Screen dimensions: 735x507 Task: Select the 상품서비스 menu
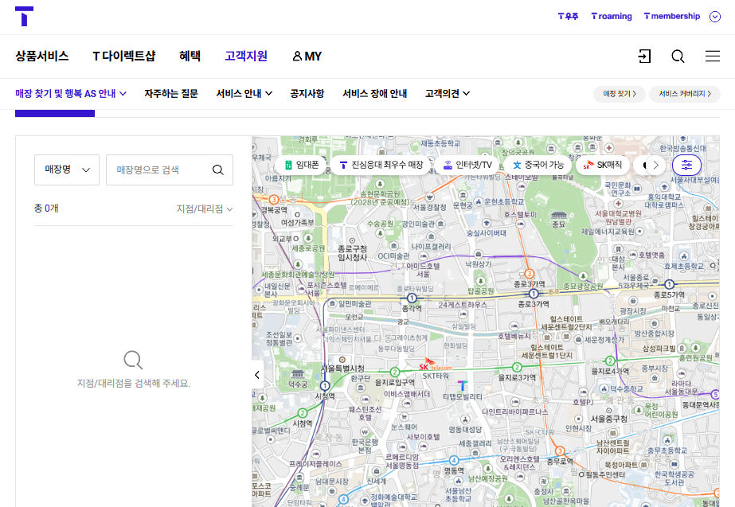click(42, 57)
